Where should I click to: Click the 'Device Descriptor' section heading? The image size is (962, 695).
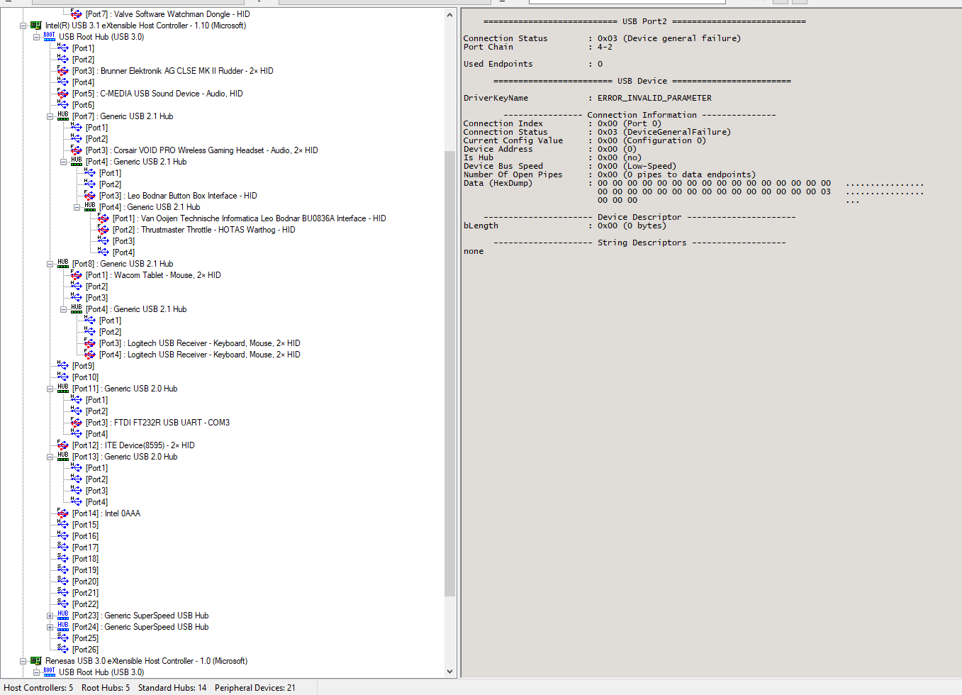tap(639, 217)
